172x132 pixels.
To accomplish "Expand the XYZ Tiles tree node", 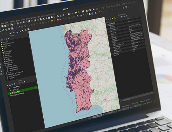I will (x=3, y=66).
